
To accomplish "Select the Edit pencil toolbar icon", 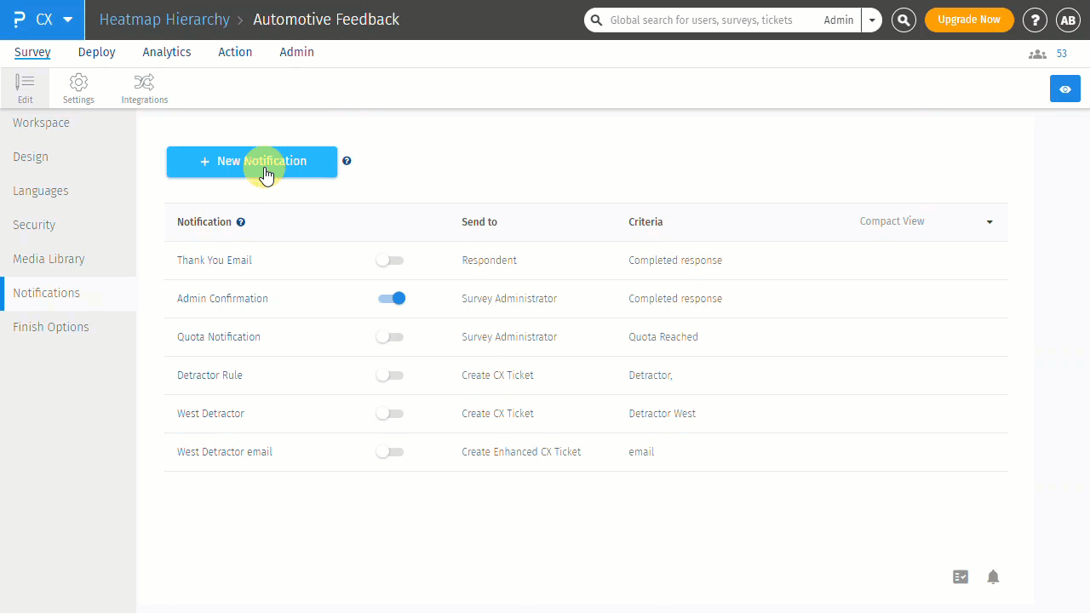I will click(25, 89).
